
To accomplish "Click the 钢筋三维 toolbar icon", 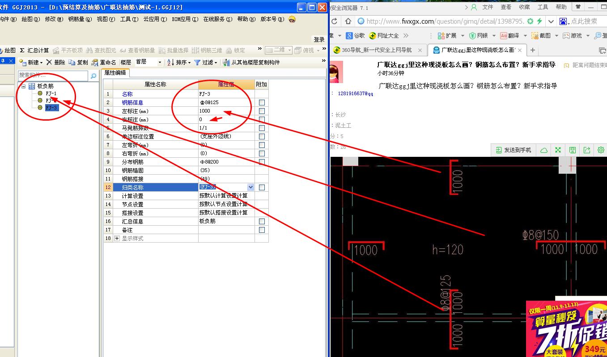I will coord(195,50).
